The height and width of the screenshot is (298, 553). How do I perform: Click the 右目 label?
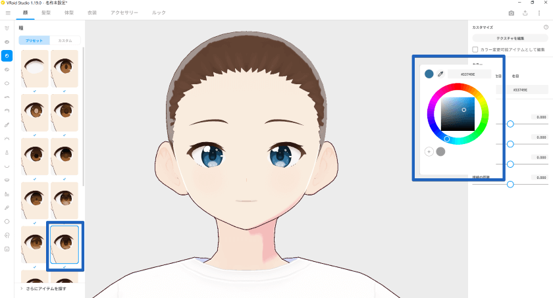click(515, 76)
